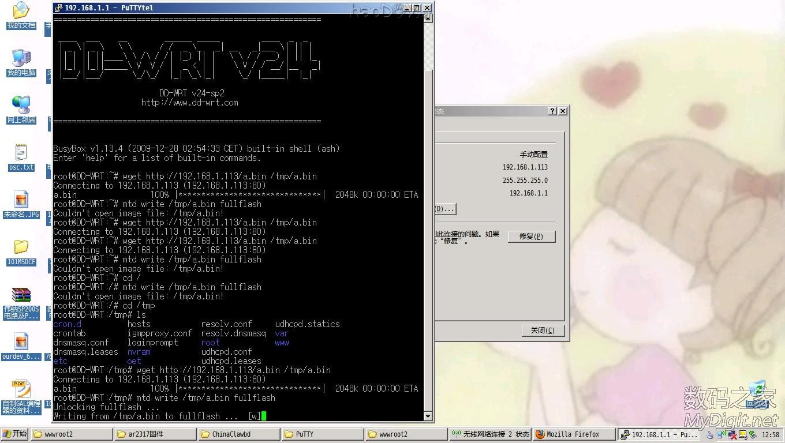Click the PuTTY icon in the window title bar
The image size is (785, 443).
[x=58, y=8]
